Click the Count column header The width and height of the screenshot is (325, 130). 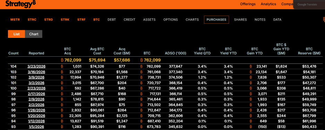click(14, 53)
